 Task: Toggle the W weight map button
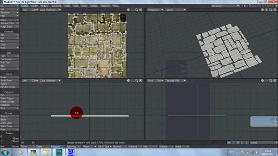click(229, 143)
